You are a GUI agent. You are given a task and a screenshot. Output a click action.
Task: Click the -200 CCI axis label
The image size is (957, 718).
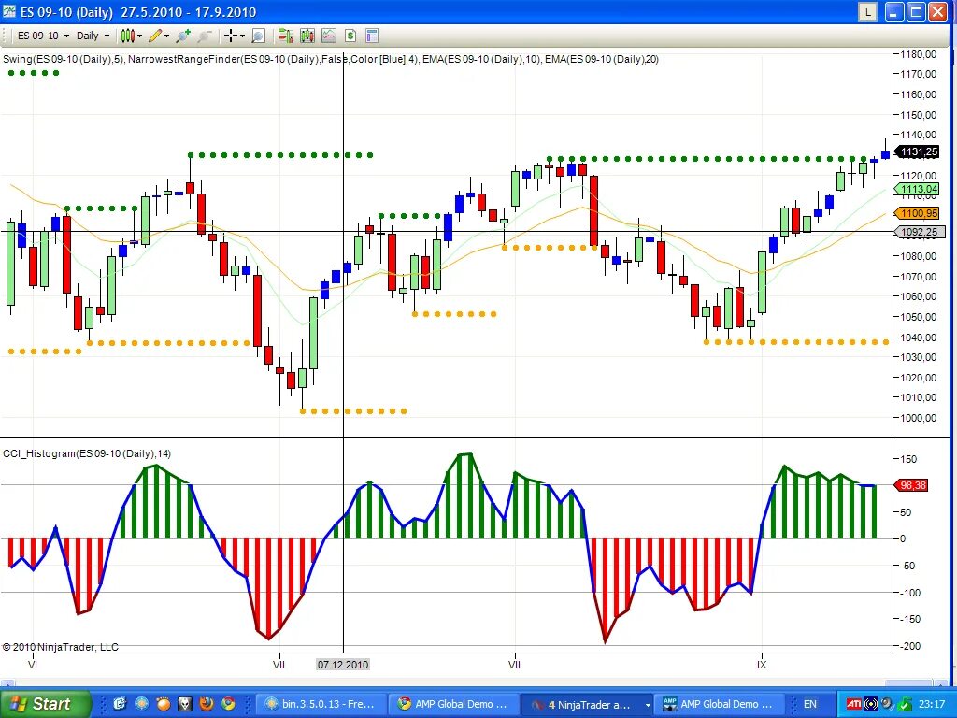tap(910, 646)
